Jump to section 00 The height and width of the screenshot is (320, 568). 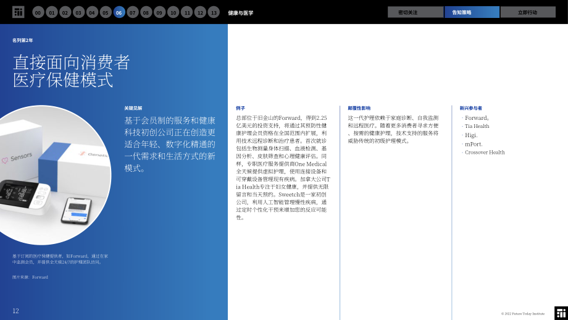38,12
